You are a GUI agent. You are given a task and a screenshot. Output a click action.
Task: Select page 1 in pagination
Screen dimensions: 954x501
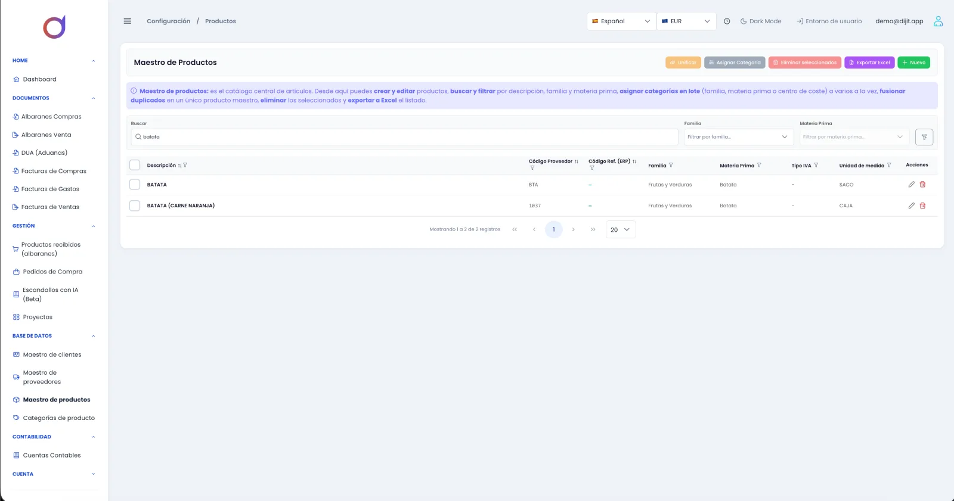click(554, 229)
